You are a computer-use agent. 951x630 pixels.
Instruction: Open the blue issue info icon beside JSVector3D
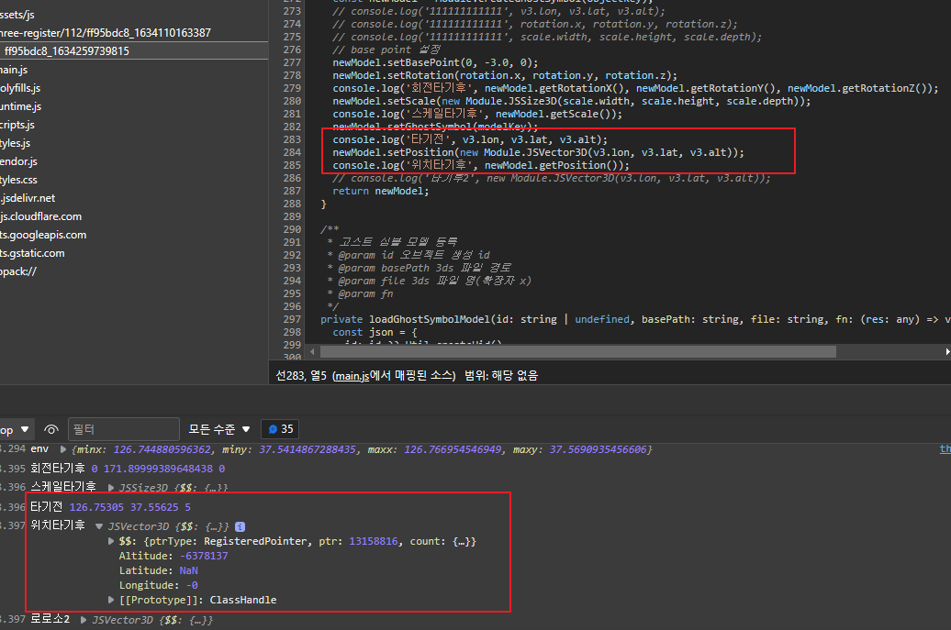pos(239,526)
